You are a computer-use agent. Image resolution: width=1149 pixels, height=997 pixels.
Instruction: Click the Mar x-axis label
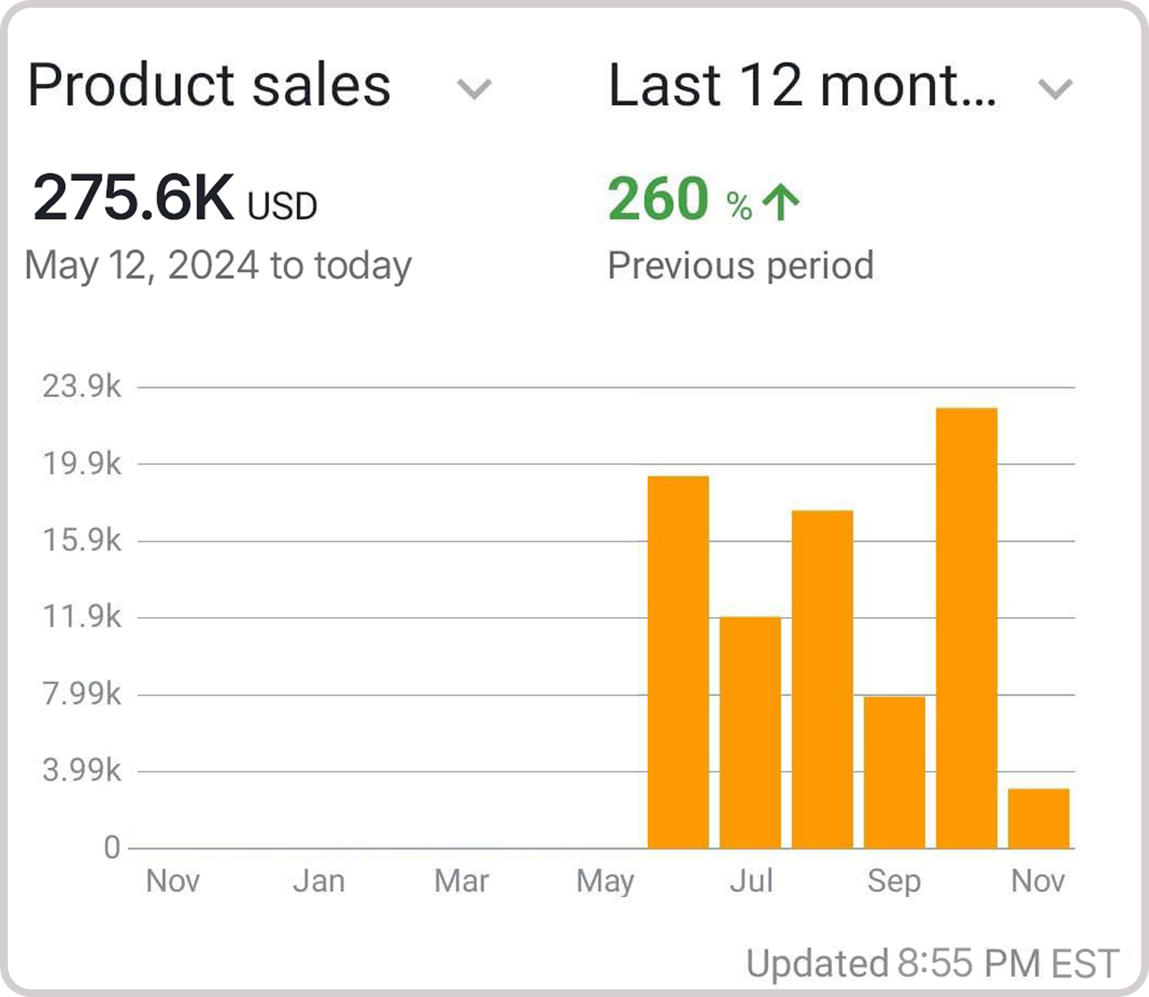[462, 881]
